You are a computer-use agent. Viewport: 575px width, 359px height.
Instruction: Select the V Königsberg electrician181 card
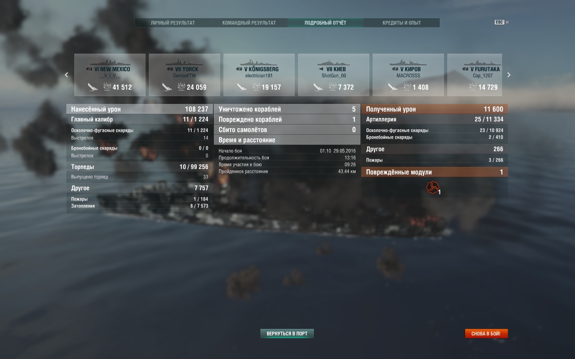pos(259,75)
